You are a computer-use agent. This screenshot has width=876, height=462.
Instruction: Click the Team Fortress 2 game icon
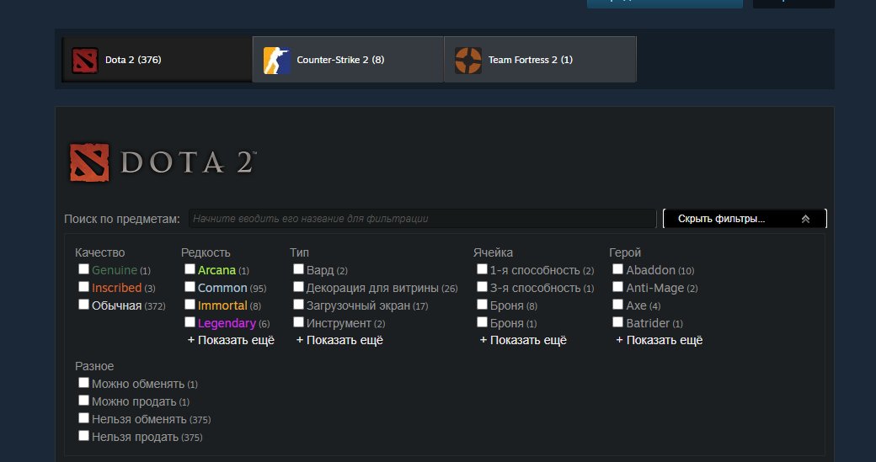pyautogui.click(x=468, y=61)
